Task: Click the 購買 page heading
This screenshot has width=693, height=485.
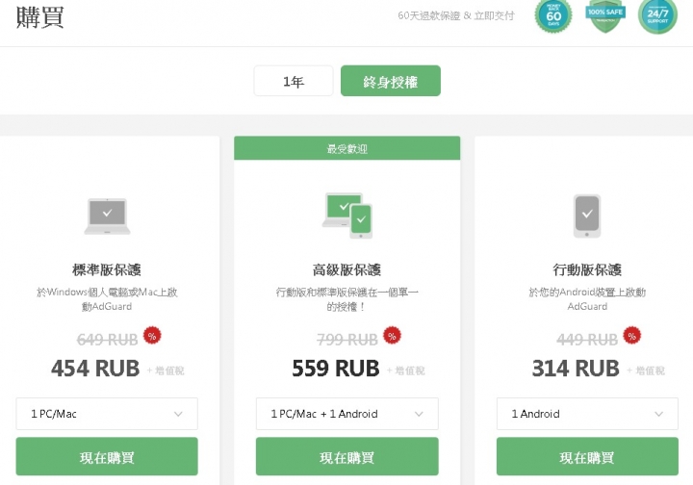Action: point(40,17)
